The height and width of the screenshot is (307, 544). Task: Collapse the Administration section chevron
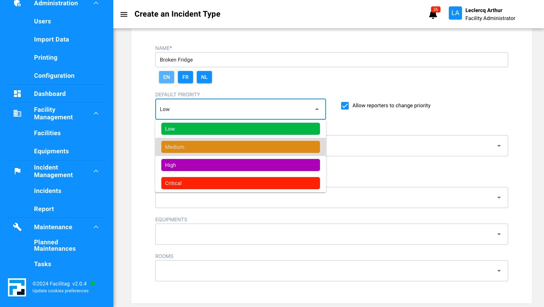tap(96, 3)
